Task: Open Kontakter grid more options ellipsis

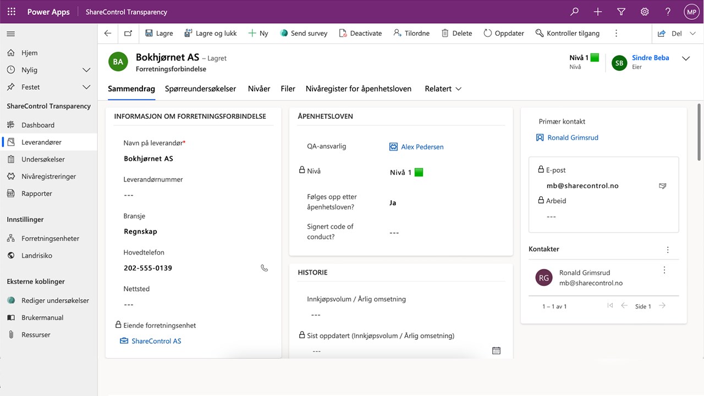Action: point(668,250)
